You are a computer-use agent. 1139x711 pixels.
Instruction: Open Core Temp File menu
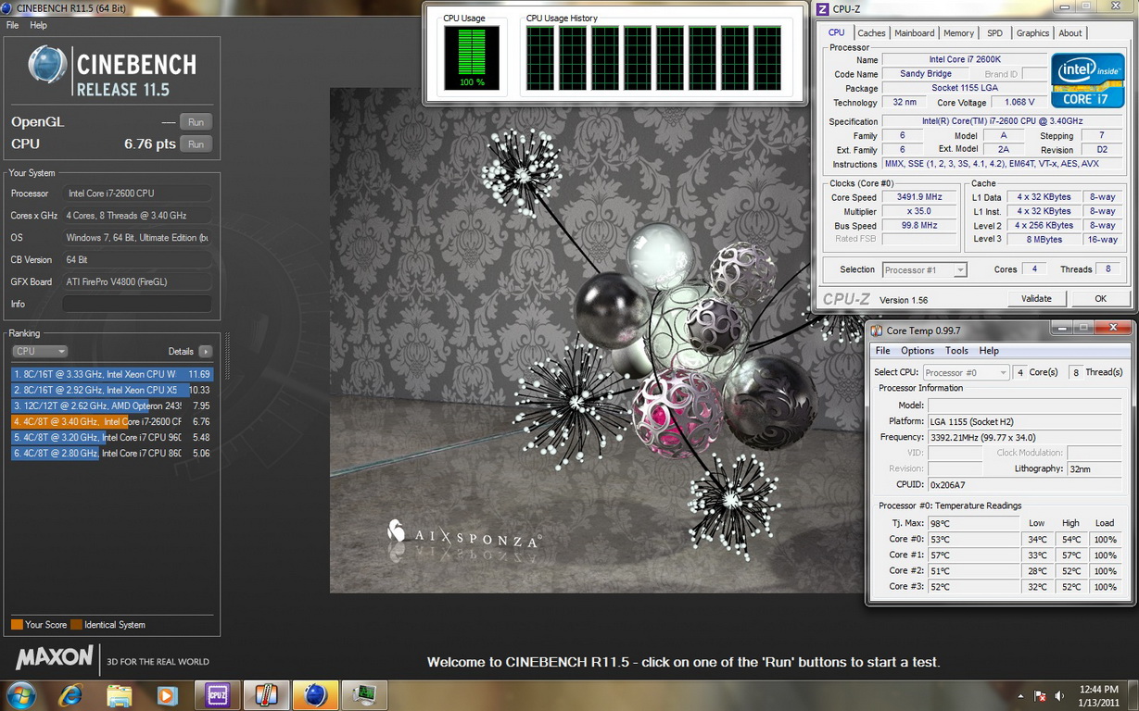click(x=883, y=351)
